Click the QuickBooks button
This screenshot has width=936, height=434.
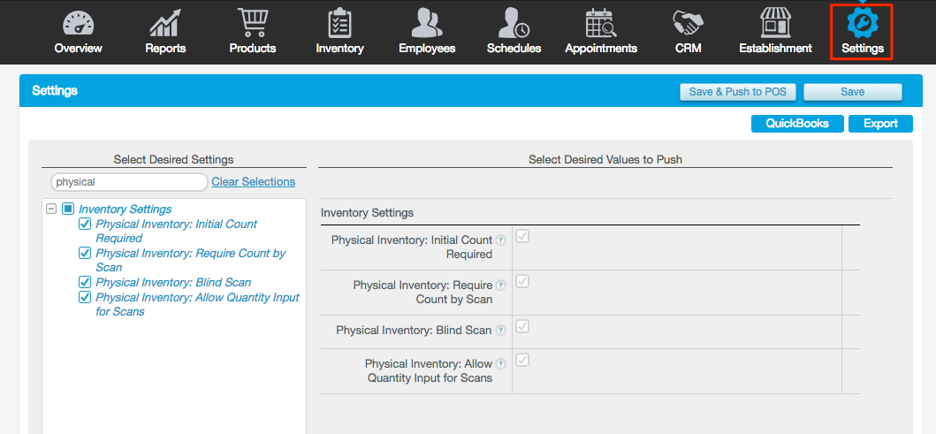pos(797,124)
